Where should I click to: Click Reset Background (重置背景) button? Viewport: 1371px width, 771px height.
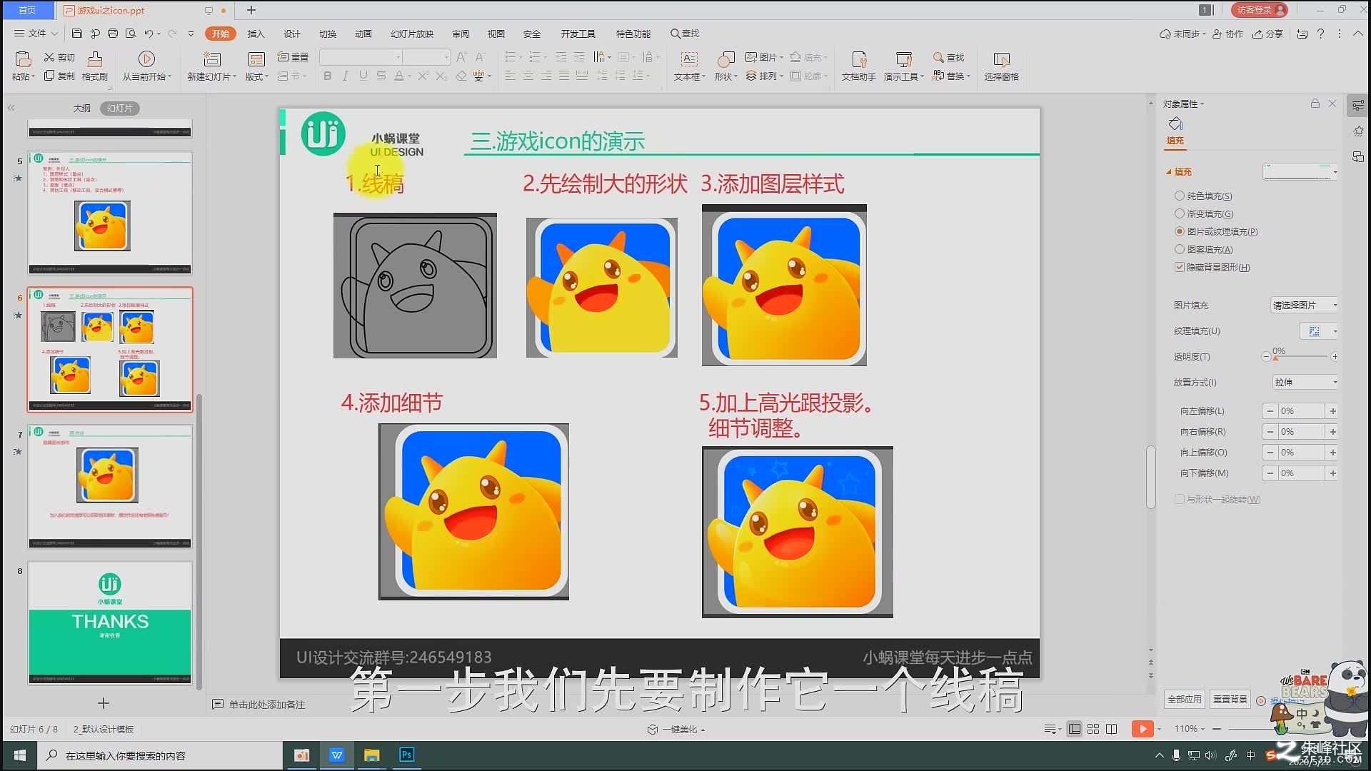point(1230,699)
